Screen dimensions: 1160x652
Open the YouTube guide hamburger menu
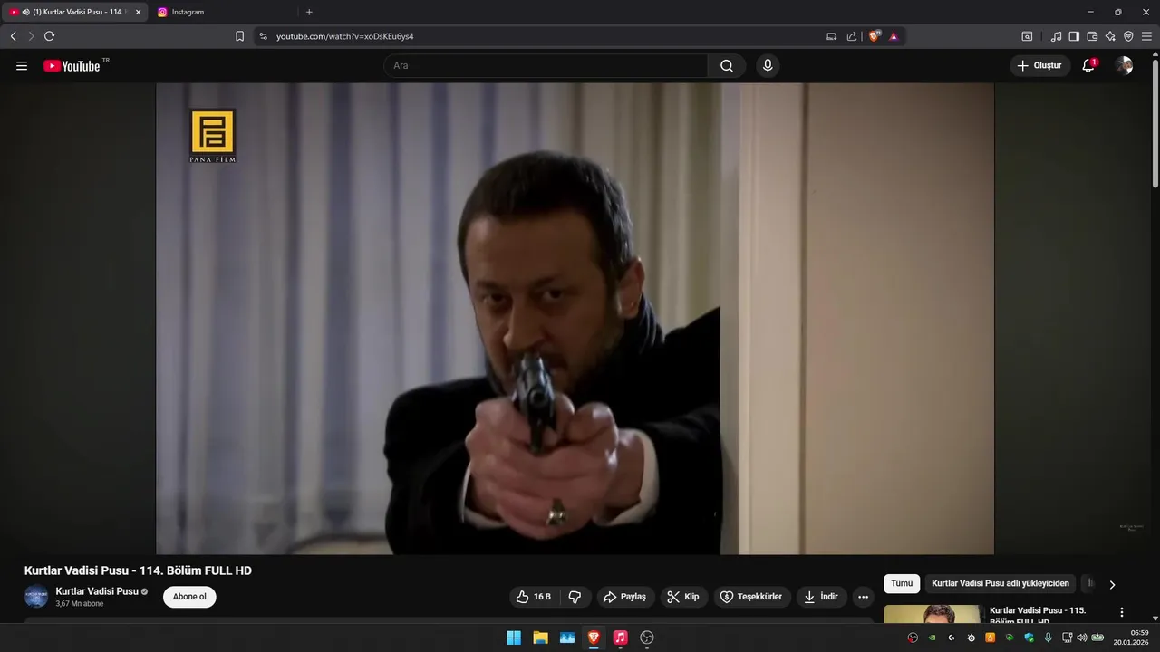point(22,66)
